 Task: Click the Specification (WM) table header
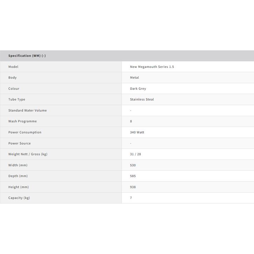coord(27,56)
